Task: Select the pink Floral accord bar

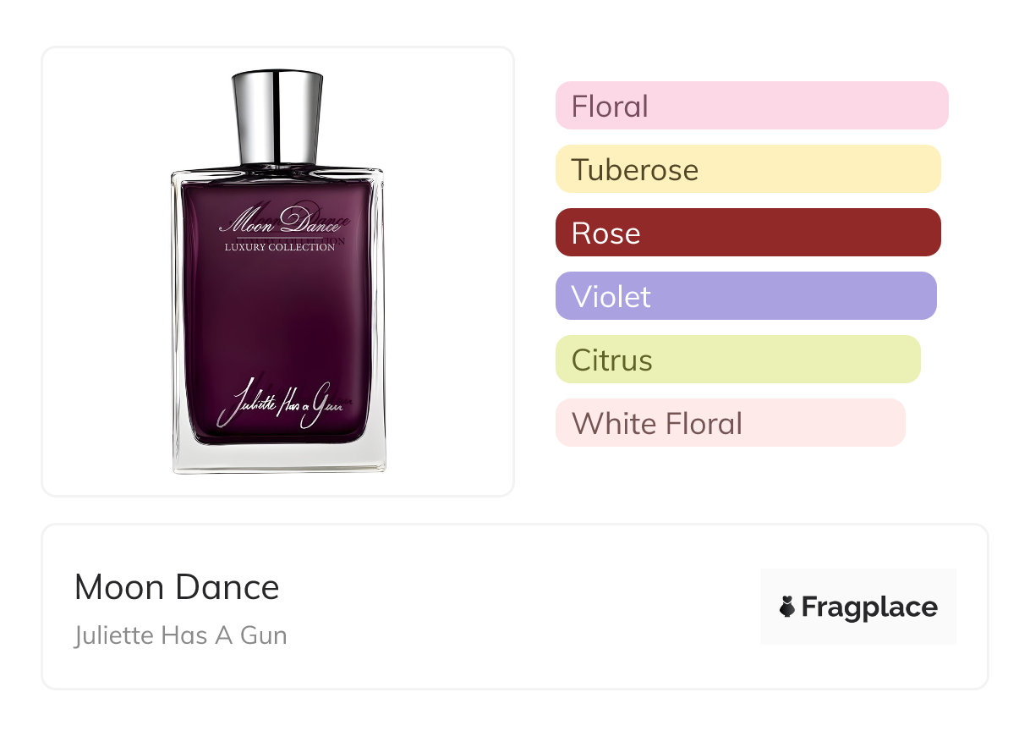Action: [x=752, y=106]
